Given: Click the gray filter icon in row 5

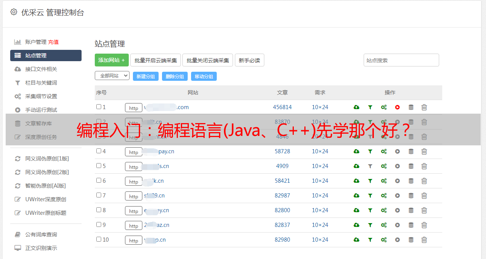Looking at the screenshot, I should [370, 166].
